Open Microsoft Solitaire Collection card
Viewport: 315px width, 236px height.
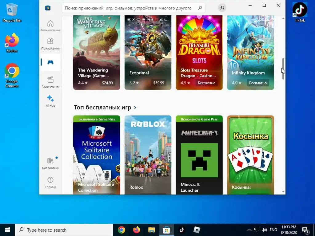pyautogui.click(x=97, y=155)
